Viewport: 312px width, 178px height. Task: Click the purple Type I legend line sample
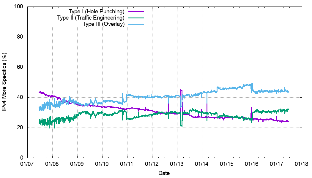coord(136,12)
